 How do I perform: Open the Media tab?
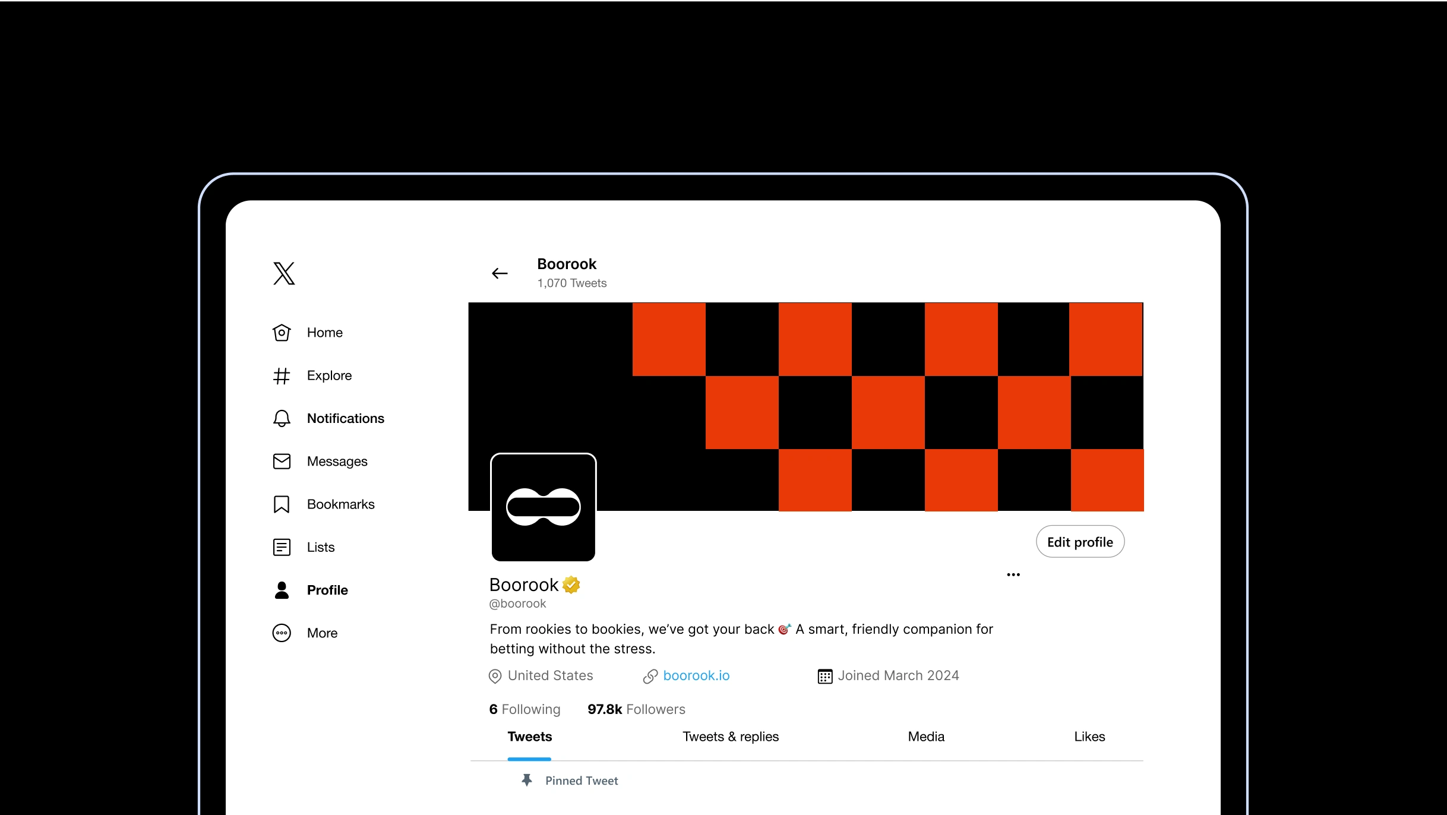coord(926,737)
